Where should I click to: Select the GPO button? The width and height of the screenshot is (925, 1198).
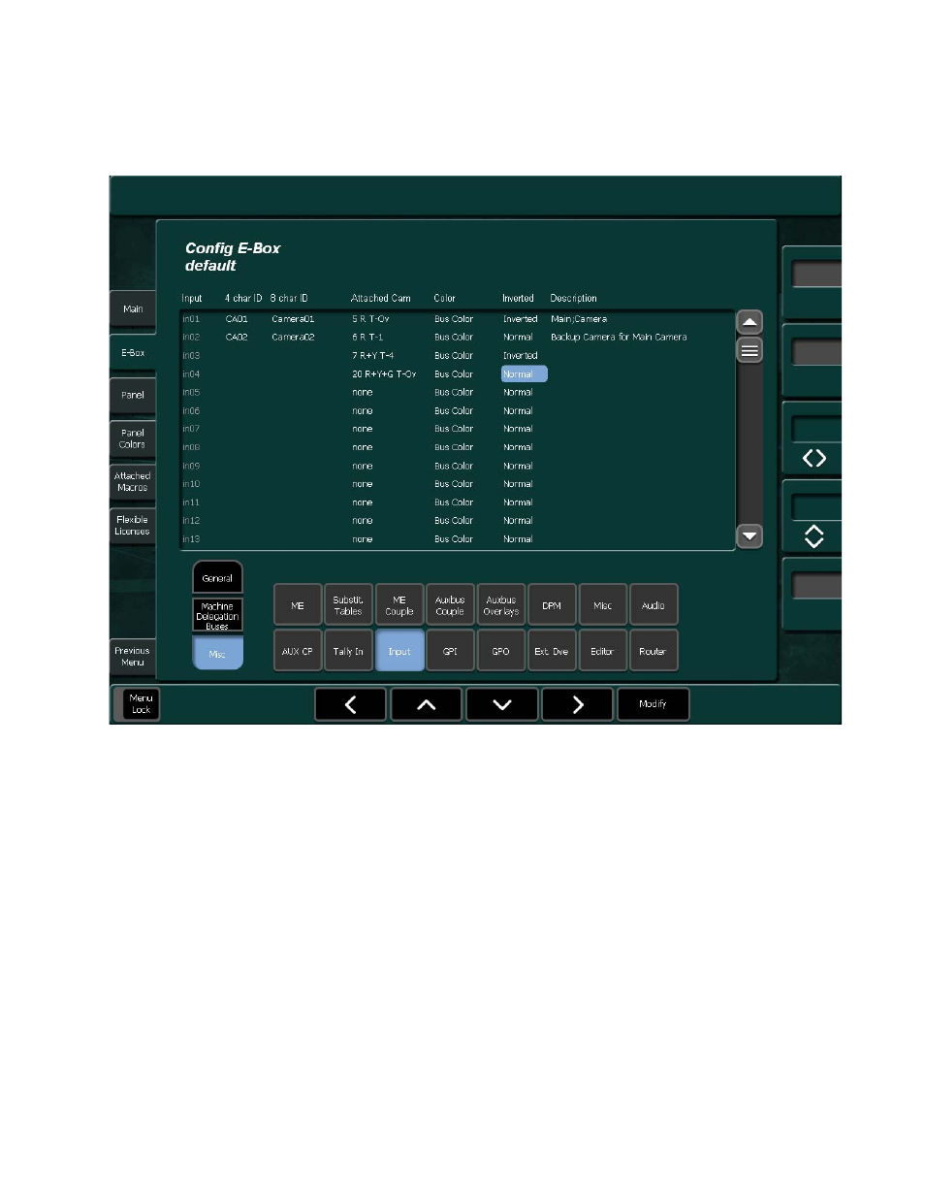501,651
